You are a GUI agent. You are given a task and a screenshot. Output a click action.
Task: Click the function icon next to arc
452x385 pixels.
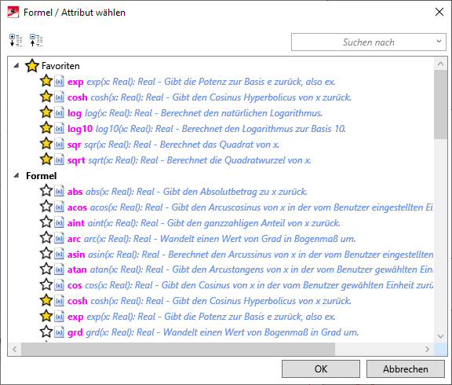[x=59, y=239]
